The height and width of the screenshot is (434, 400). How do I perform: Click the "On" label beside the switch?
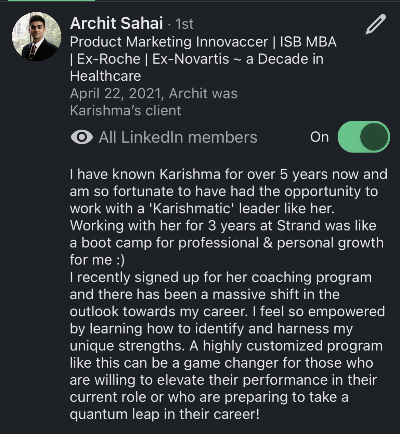click(x=319, y=137)
